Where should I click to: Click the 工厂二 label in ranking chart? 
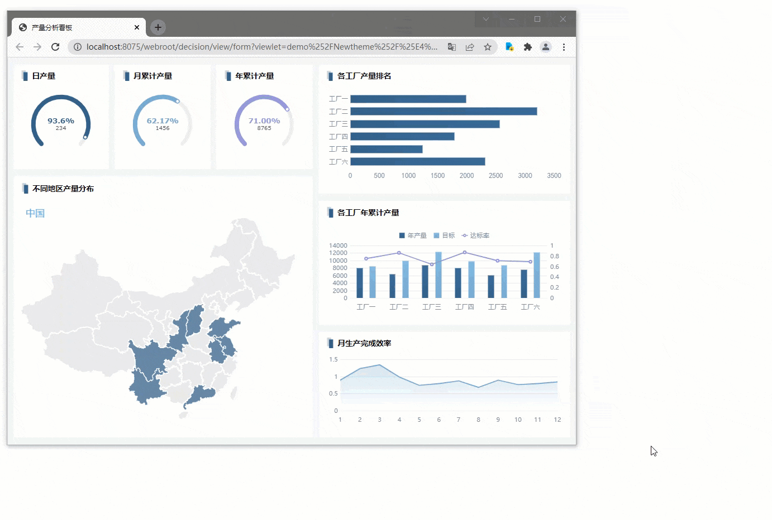point(339,112)
